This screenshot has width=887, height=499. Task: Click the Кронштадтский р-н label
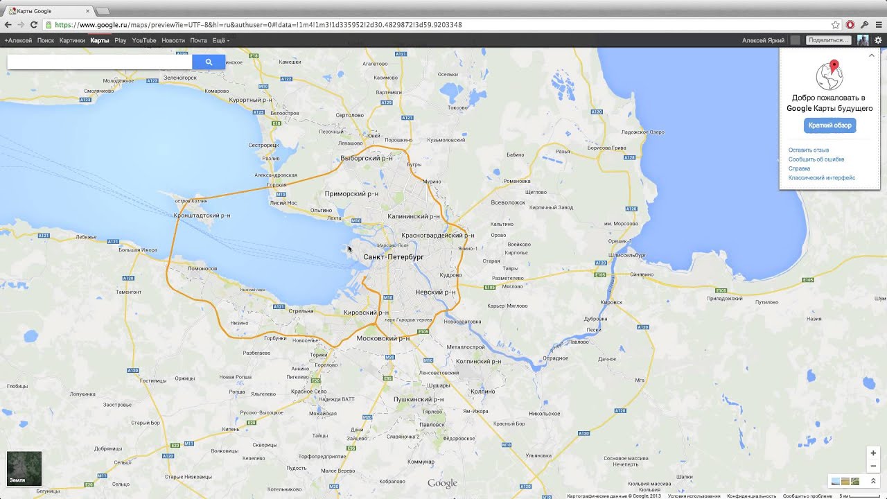pos(202,216)
